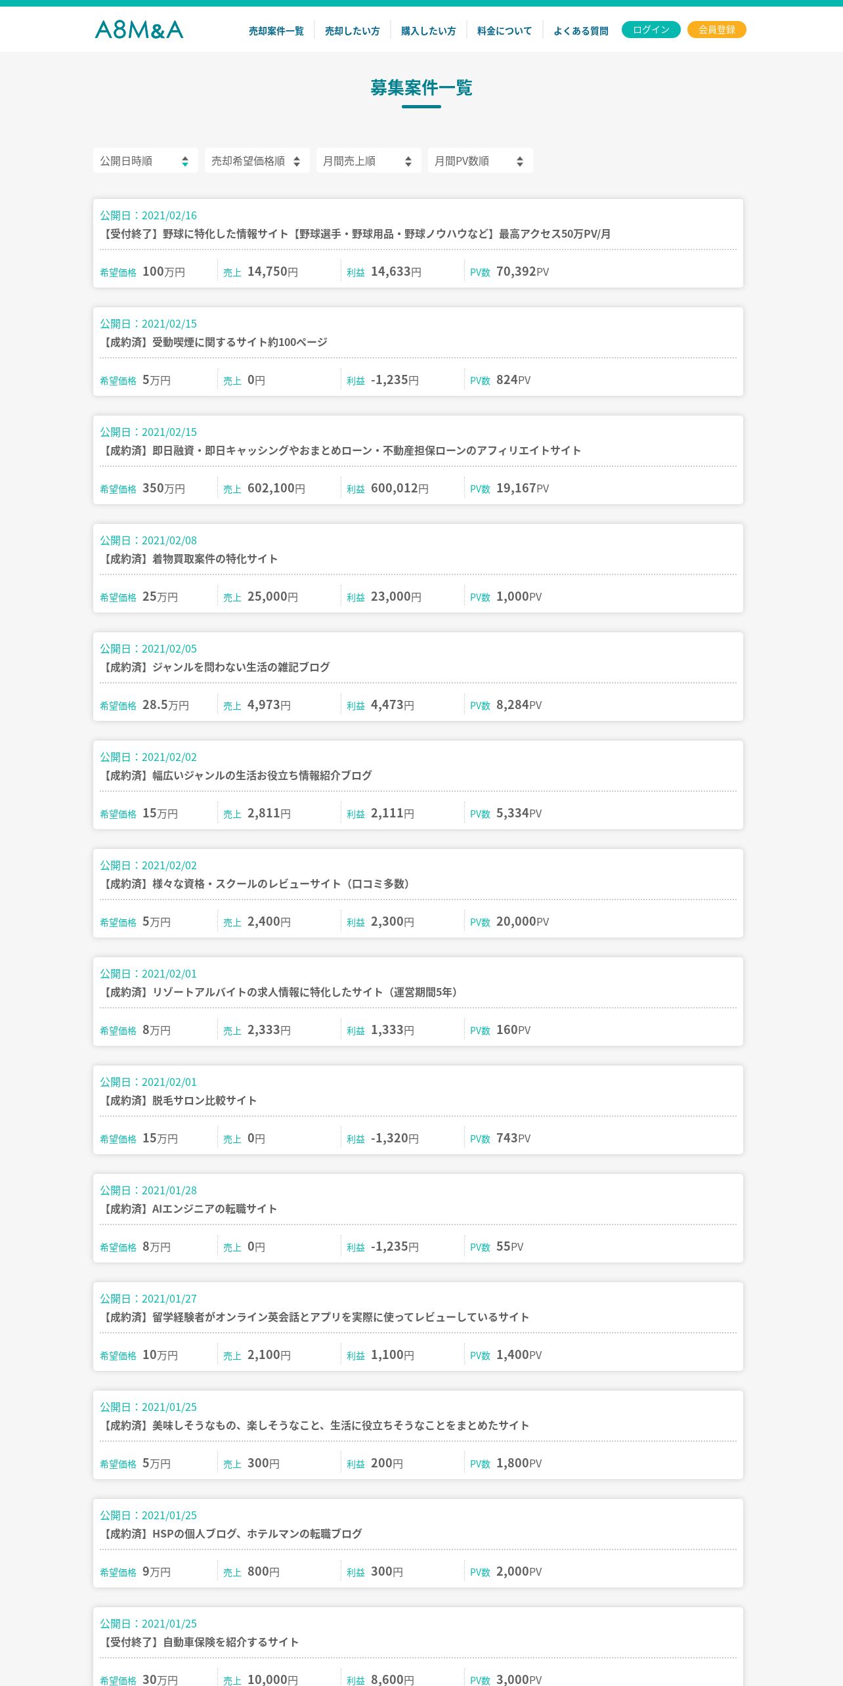The height and width of the screenshot is (1686, 843).
Task: Open the 野球に特化した情報サイト listing
Action: point(418,243)
